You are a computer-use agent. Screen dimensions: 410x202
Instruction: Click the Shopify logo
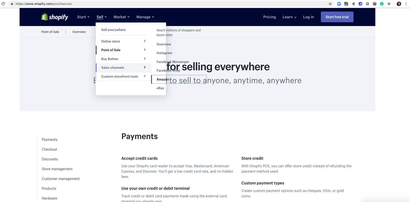pos(55,17)
